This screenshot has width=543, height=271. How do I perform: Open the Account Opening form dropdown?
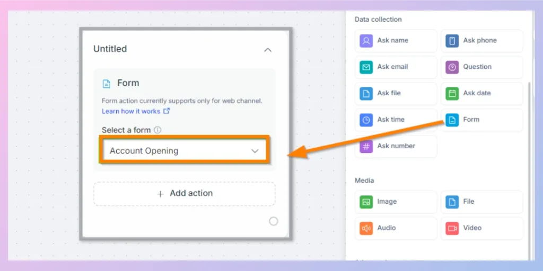(x=184, y=151)
